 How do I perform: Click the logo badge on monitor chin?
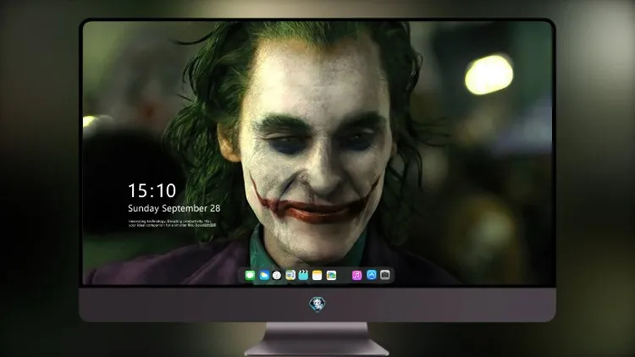pyautogui.click(x=317, y=305)
